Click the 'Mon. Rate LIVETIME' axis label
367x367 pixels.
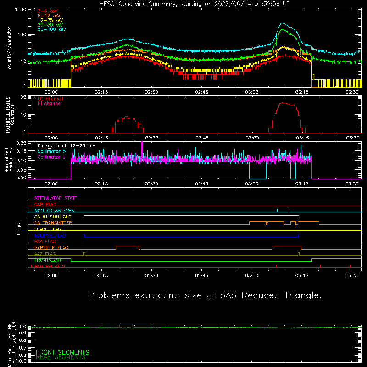[9, 345]
